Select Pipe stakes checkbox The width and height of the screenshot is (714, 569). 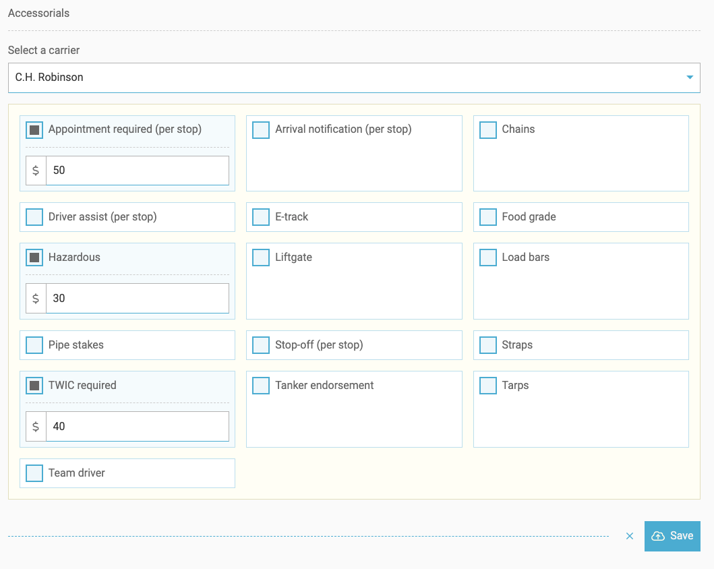34,346
